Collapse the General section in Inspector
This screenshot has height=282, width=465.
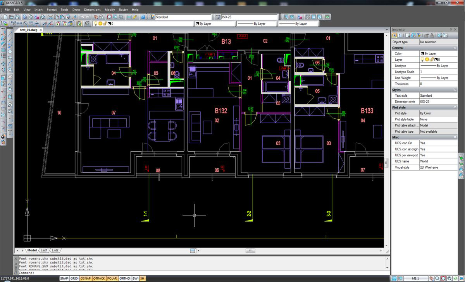(455, 48)
